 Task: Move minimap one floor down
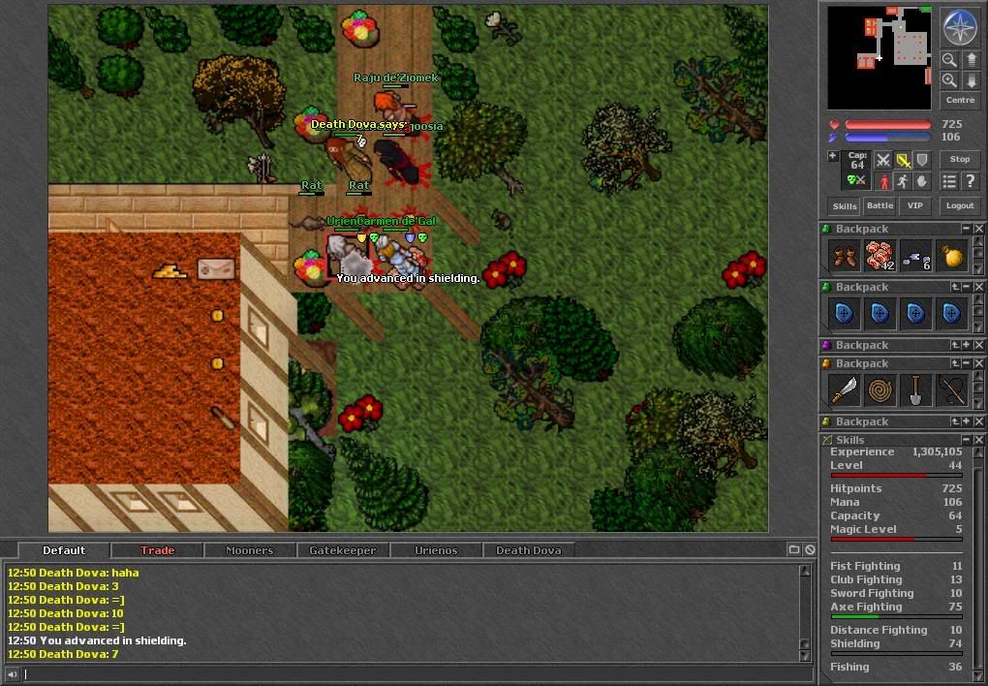click(971, 80)
